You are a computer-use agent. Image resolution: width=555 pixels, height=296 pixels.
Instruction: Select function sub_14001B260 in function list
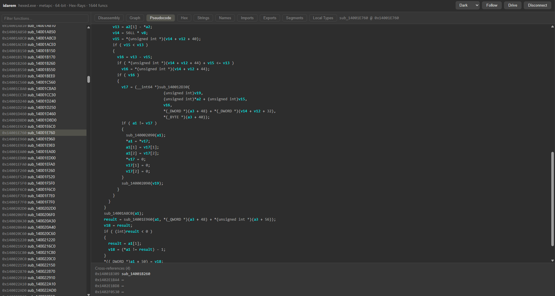click(43, 63)
